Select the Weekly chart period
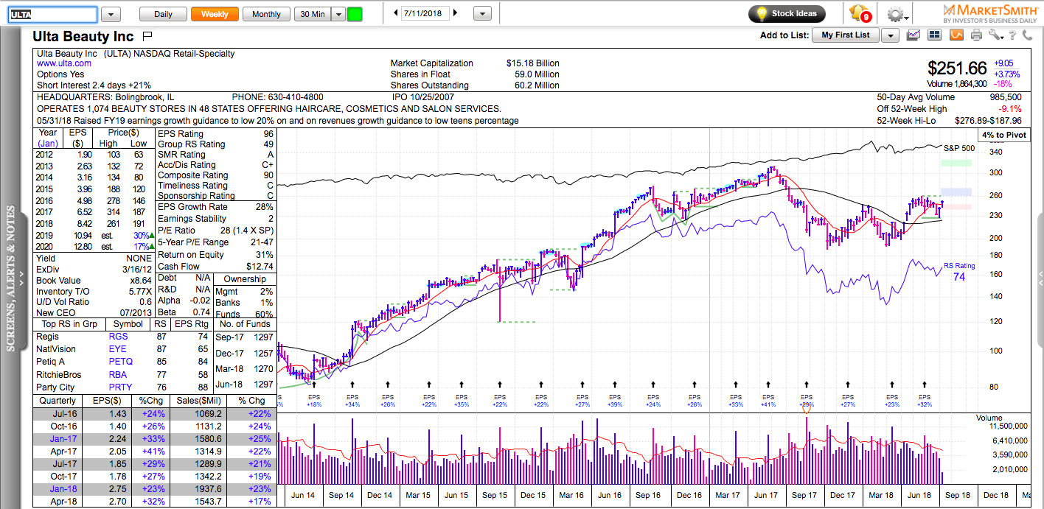Image resolution: width=1044 pixels, height=509 pixels. point(215,14)
